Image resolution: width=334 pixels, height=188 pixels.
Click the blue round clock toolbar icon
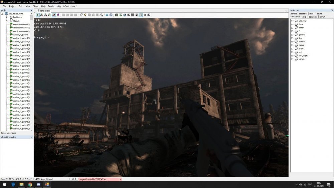(111, 15)
